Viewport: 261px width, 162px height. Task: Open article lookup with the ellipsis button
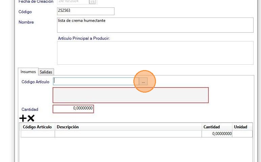tap(143, 81)
